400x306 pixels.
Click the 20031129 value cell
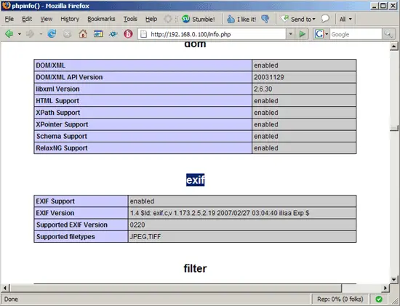pos(304,77)
